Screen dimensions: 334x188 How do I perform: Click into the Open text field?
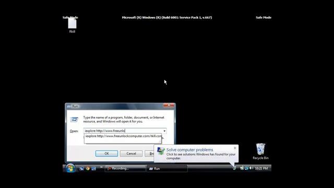(123, 131)
